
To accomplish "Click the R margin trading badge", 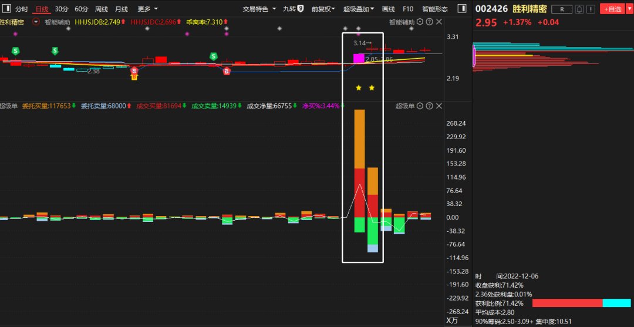I will (x=561, y=9).
